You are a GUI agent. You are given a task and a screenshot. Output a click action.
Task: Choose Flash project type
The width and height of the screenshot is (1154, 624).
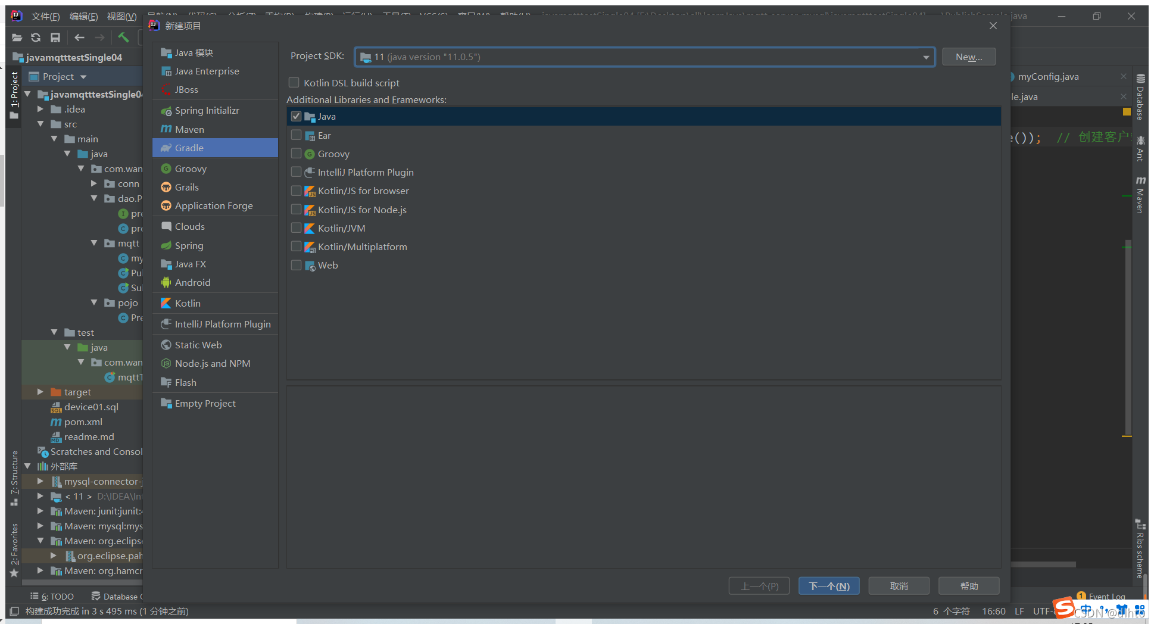click(215, 382)
